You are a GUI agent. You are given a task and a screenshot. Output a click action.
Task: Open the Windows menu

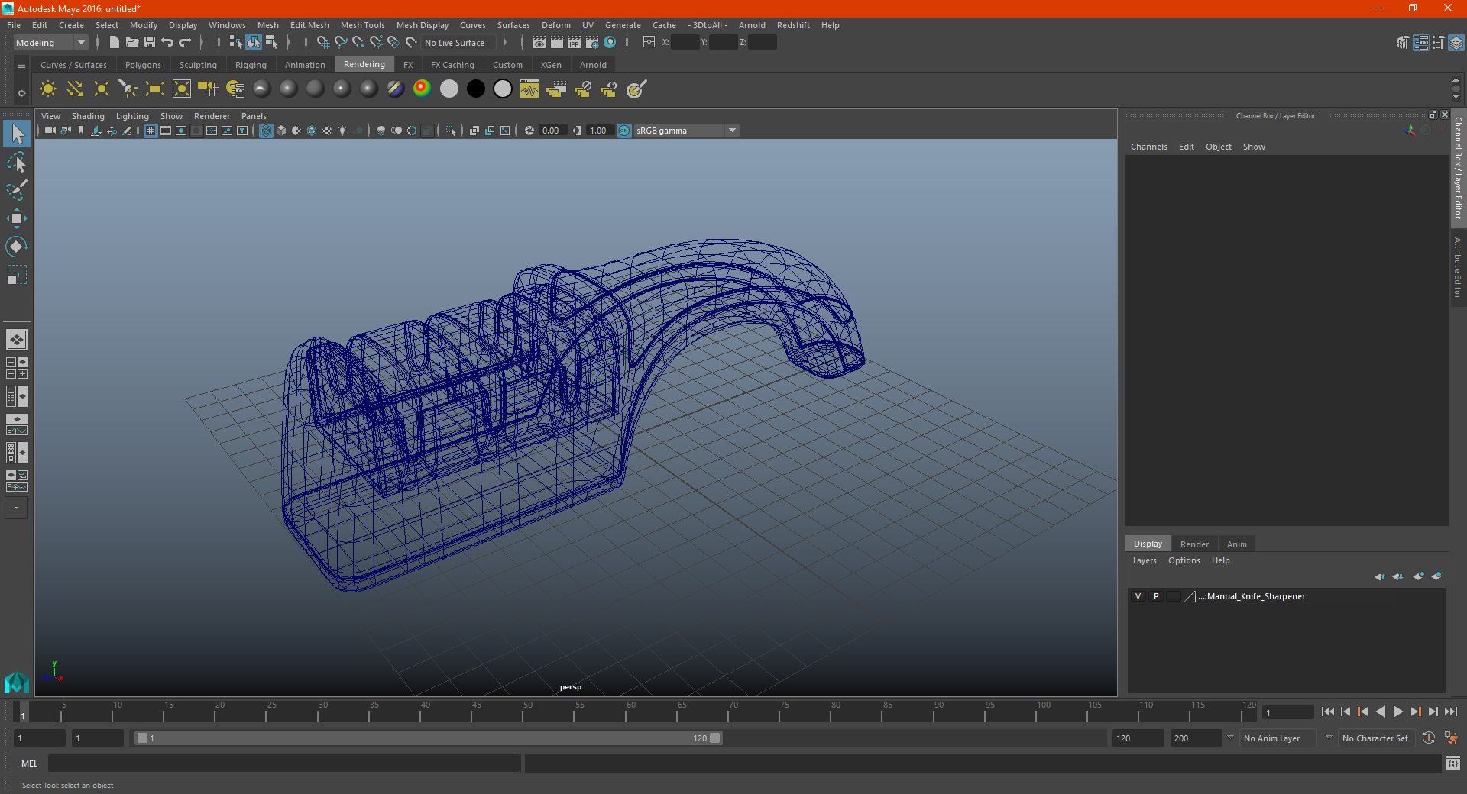click(227, 25)
